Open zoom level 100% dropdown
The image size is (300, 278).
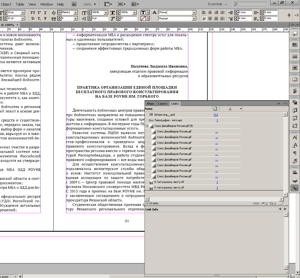tap(95, 4)
